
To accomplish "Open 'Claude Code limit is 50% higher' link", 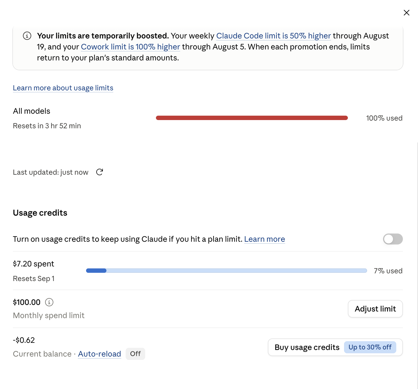I will click(273, 36).
